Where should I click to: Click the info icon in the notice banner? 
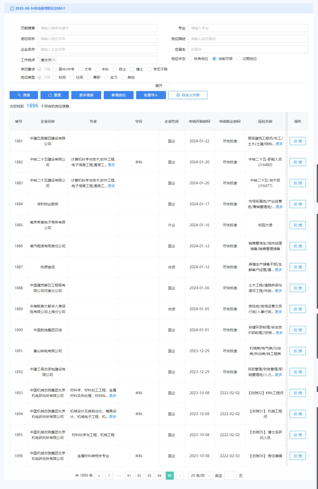pyautogui.click(x=12, y=9)
